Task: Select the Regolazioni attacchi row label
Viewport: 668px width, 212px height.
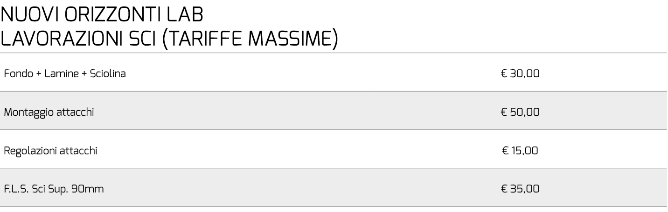Action: 51,151
